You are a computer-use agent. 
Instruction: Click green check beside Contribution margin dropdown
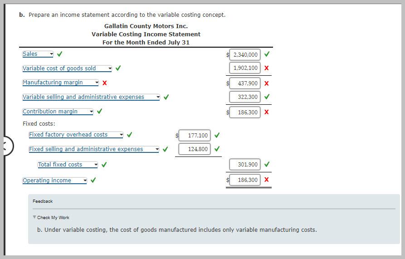pyautogui.click(x=99, y=111)
